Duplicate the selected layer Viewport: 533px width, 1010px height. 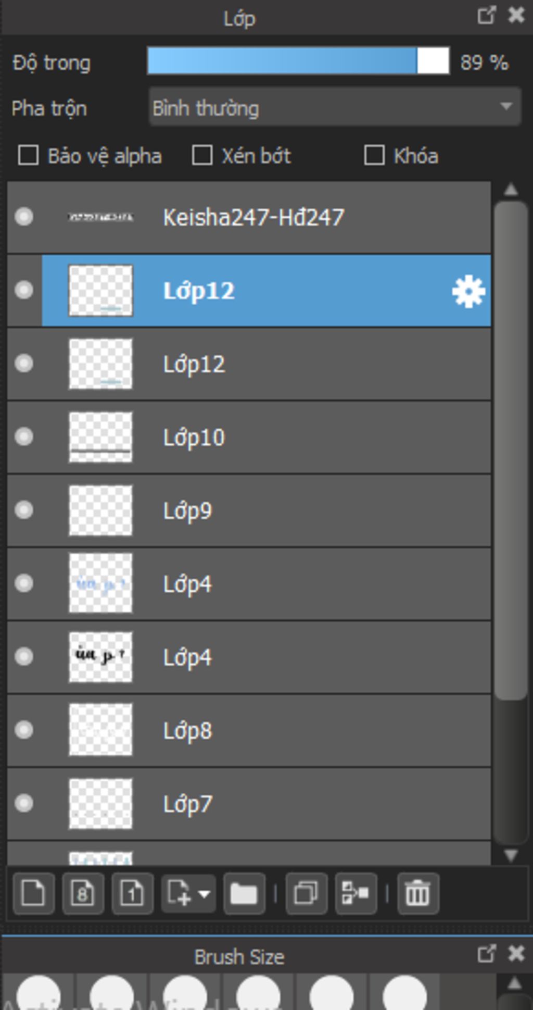pyautogui.click(x=306, y=893)
